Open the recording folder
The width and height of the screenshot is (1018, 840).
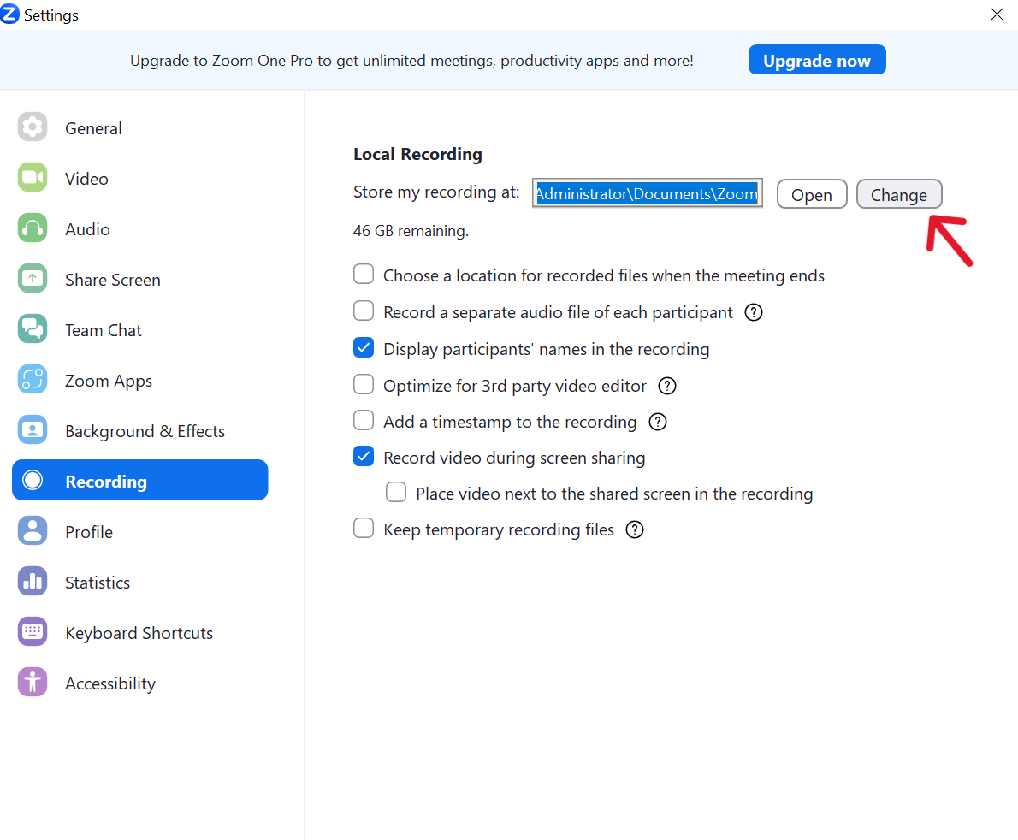pyautogui.click(x=812, y=194)
